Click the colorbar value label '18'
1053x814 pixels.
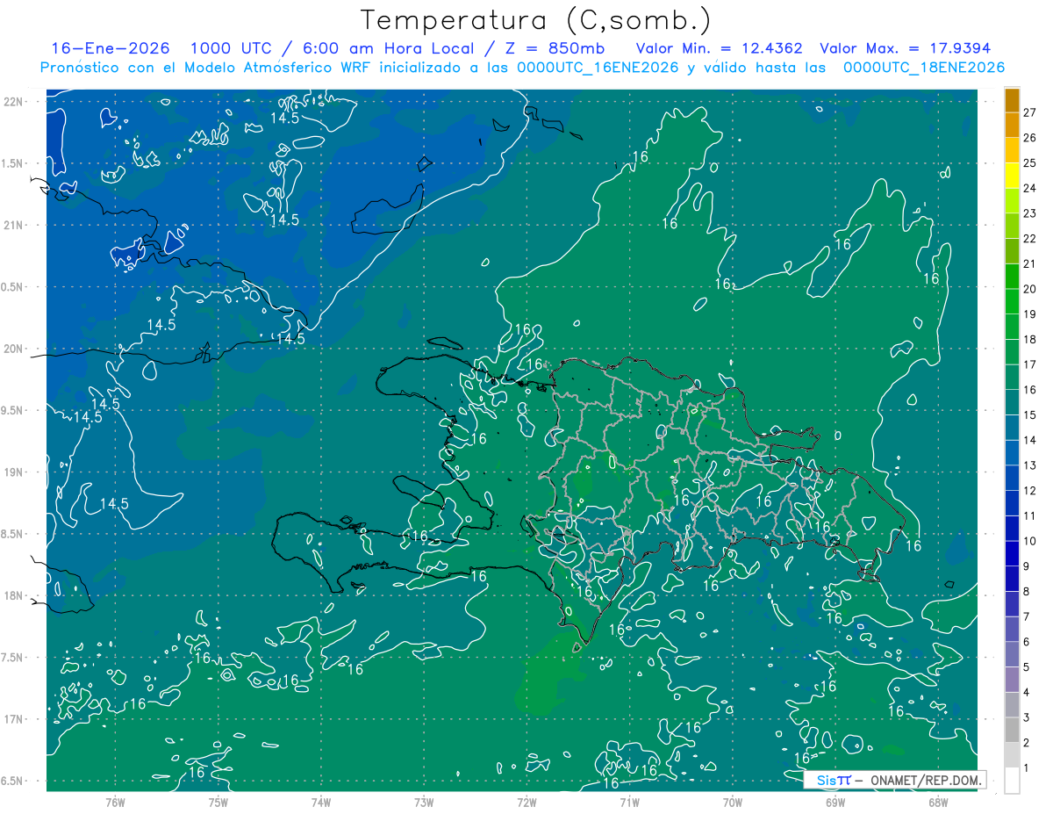click(x=1030, y=340)
